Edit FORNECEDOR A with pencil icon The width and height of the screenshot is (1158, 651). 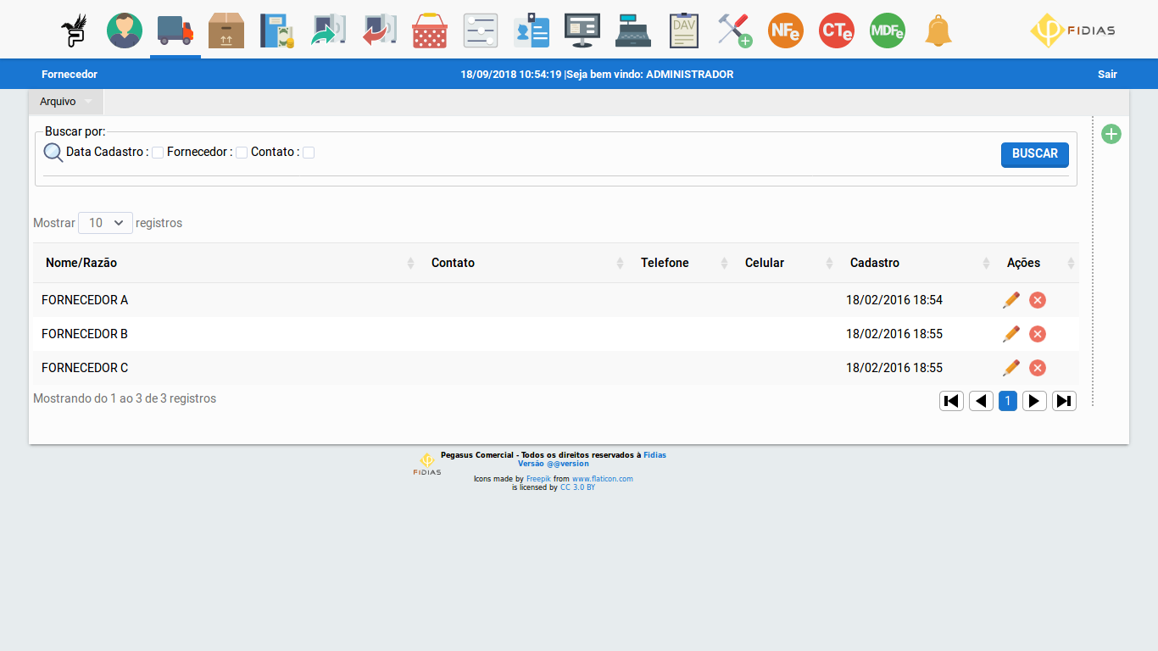pyautogui.click(x=1010, y=300)
